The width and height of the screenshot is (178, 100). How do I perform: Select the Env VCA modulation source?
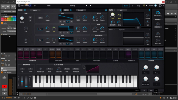click(x=52, y=49)
